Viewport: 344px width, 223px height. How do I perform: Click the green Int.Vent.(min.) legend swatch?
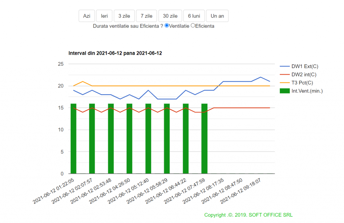click(284, 91)
